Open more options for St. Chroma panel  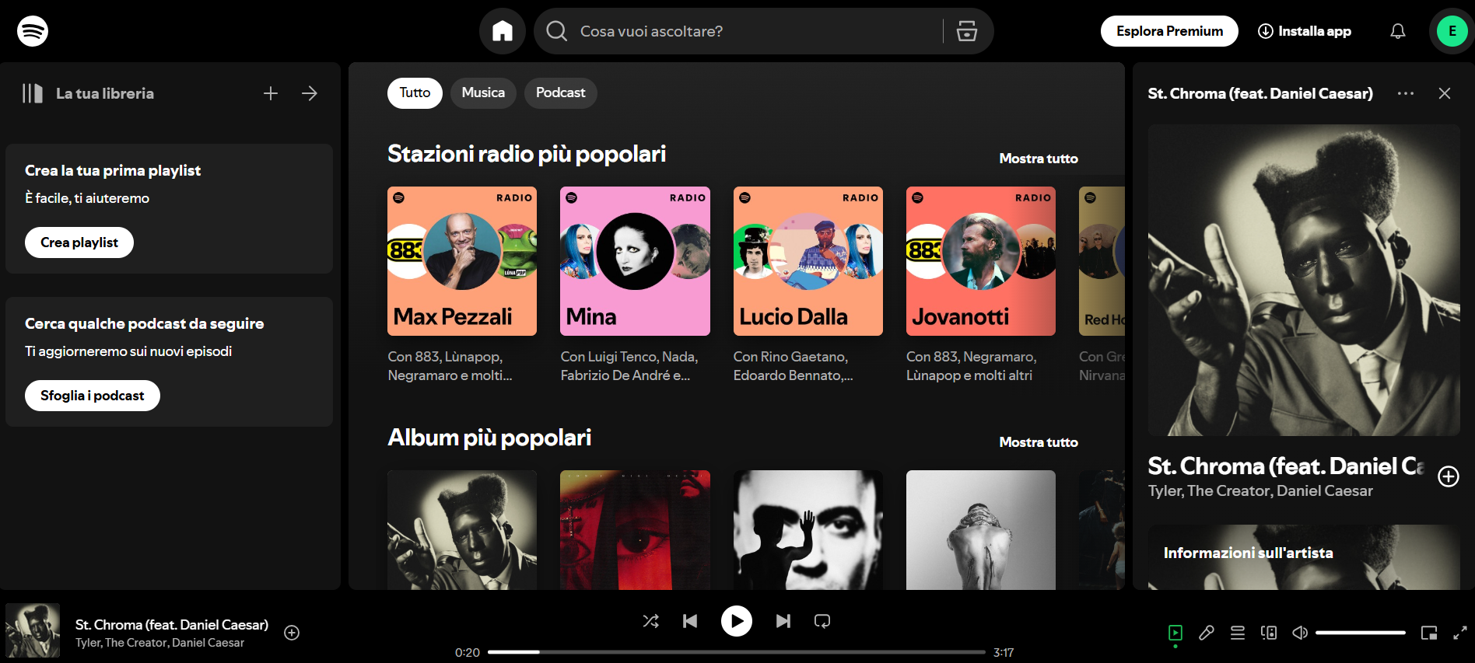(1405, 93)
